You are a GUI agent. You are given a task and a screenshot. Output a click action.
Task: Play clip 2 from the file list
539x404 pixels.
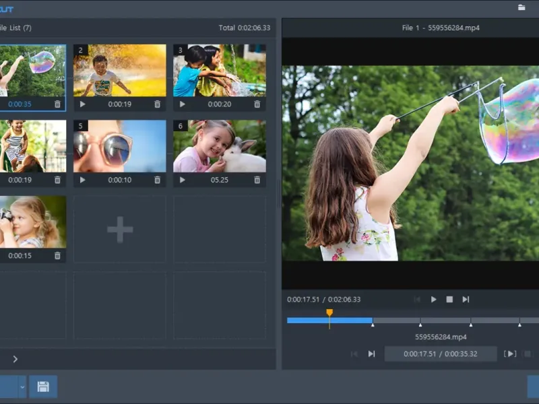coord(82,104)
